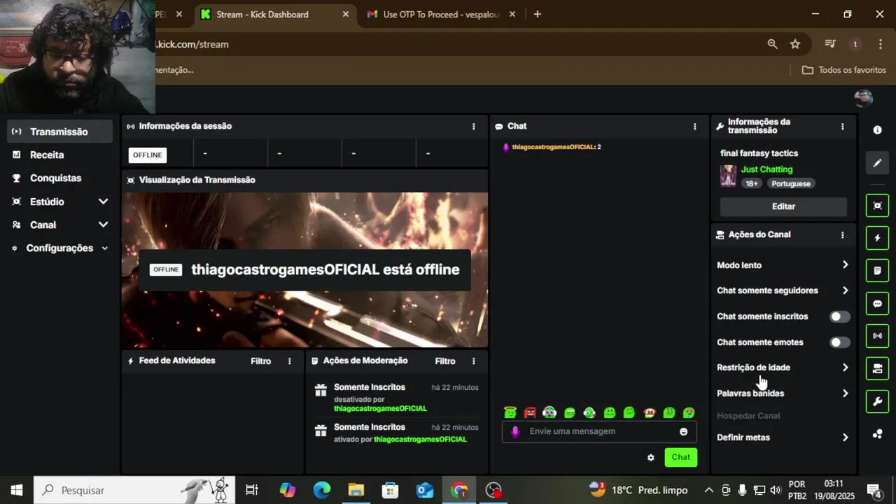Viewport: 896px width, 504px height.
Task: Click the Editar button
Action: point(783,206)
